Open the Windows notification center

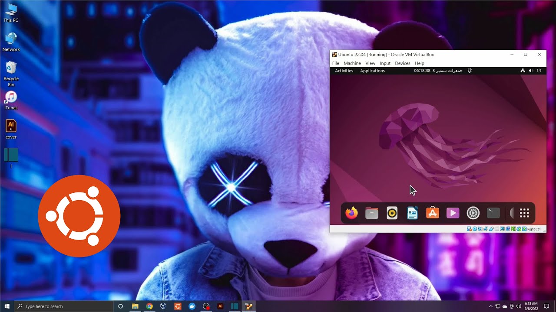[546, 306]
